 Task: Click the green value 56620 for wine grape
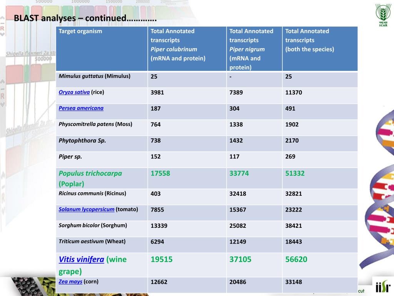point(296,259)
